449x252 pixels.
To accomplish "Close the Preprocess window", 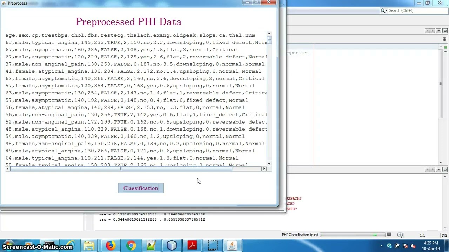I will tap(269, 2).
